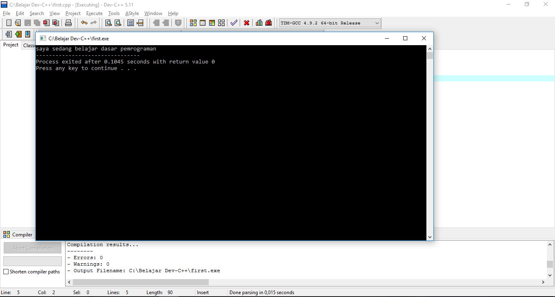Open a file with the Open toolbar icon
The image size is (555, 297).
(17, 23)
